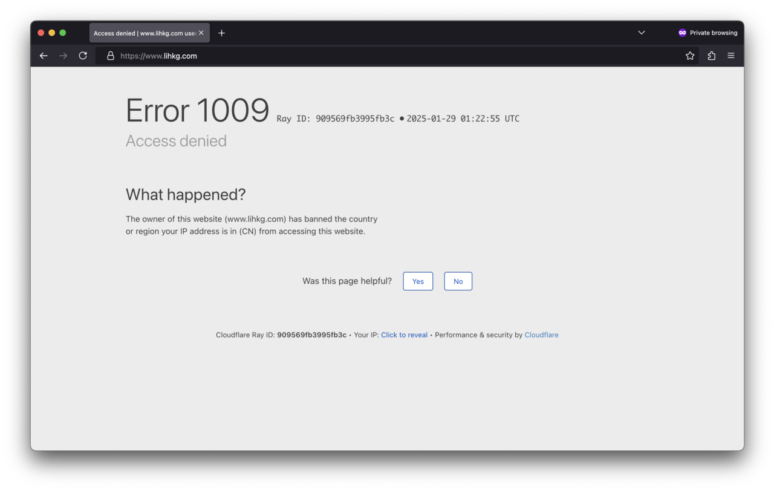Click the macOS yellow minimize button

[51, 33]
